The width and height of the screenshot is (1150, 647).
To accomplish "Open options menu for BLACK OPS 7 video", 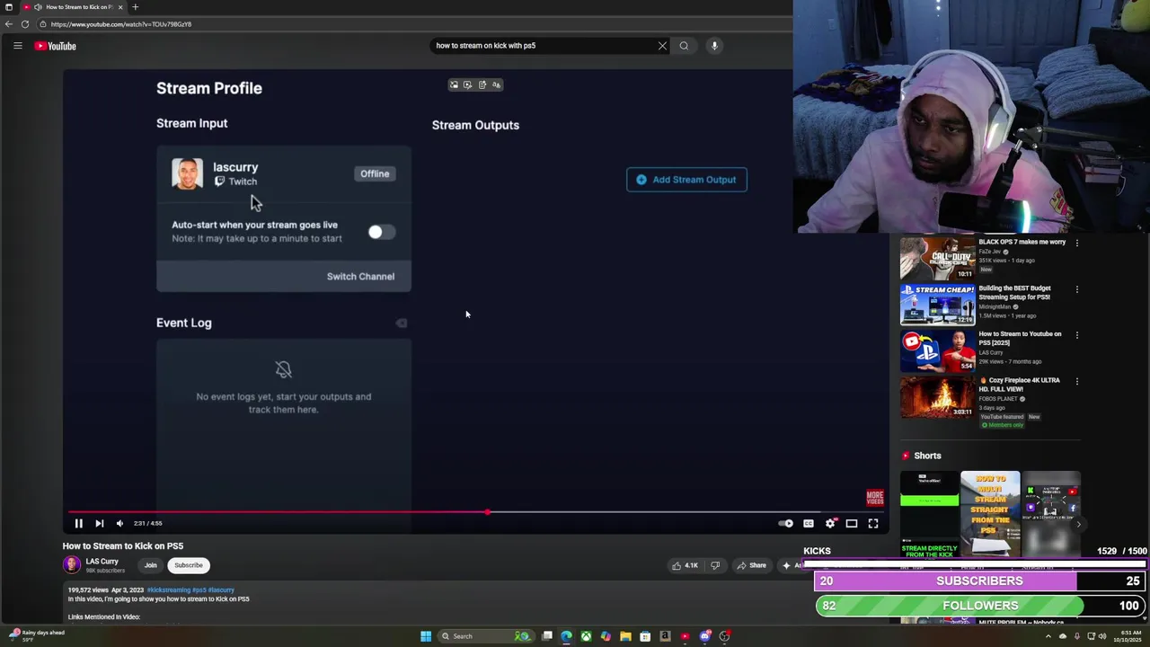I will point(1077,243).
